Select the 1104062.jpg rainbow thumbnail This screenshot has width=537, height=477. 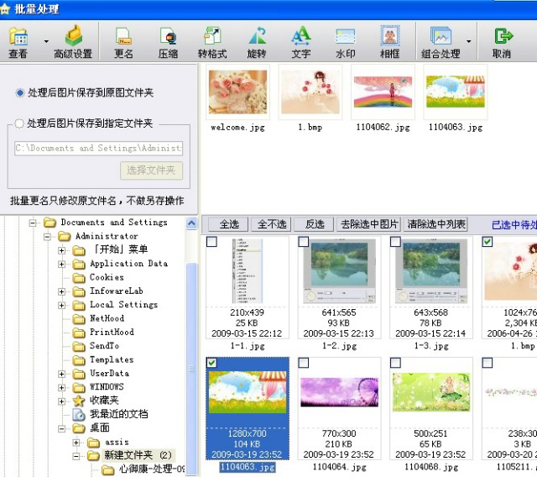pos(383,92)
